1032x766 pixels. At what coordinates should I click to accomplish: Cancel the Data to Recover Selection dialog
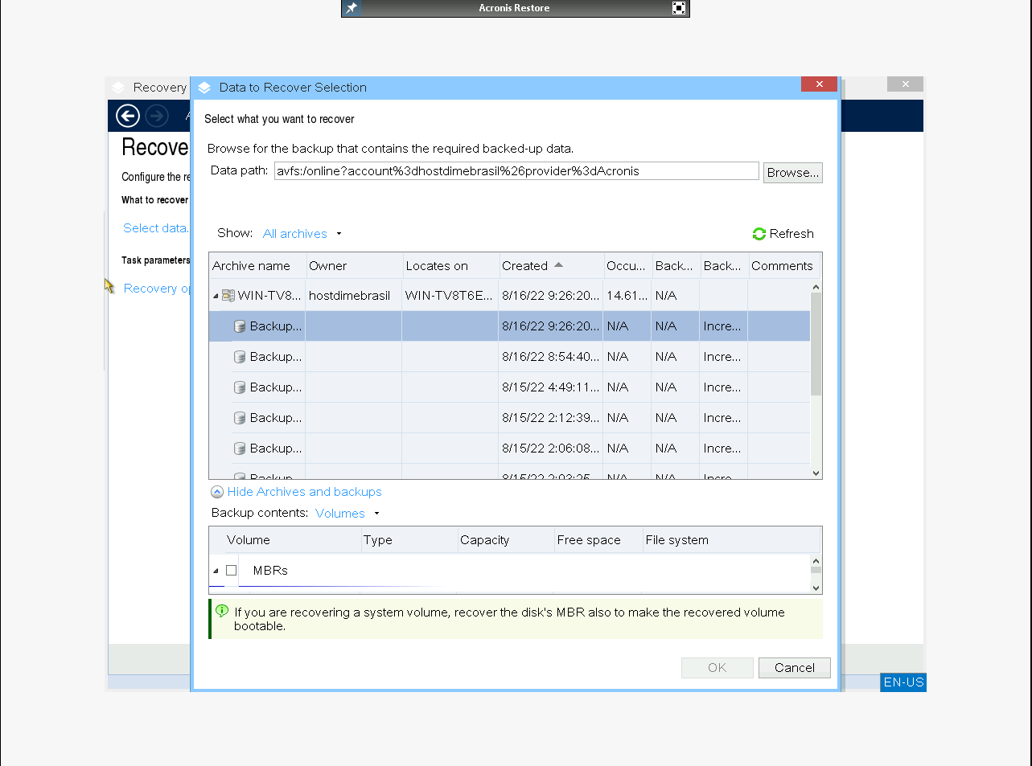click(x=795, y=668)
